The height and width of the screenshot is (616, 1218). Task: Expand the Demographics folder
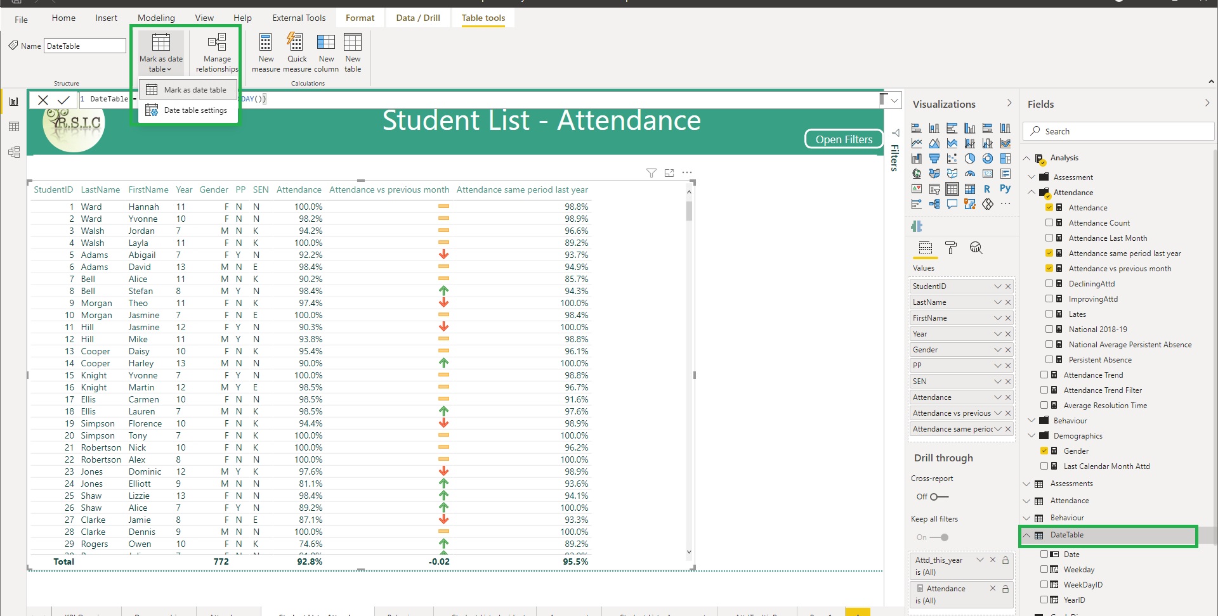click(x=1031, y=436)
